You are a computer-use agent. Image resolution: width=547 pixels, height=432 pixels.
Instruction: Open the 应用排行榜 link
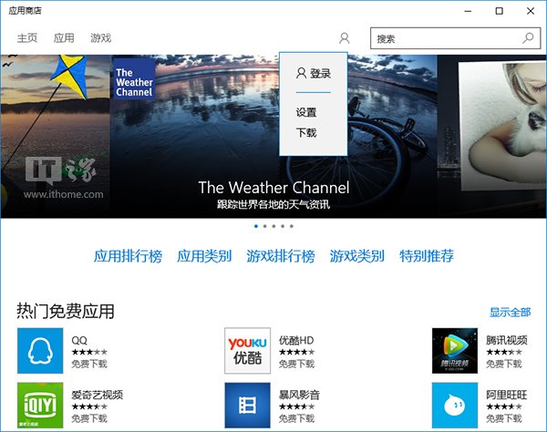coord(128,256)
